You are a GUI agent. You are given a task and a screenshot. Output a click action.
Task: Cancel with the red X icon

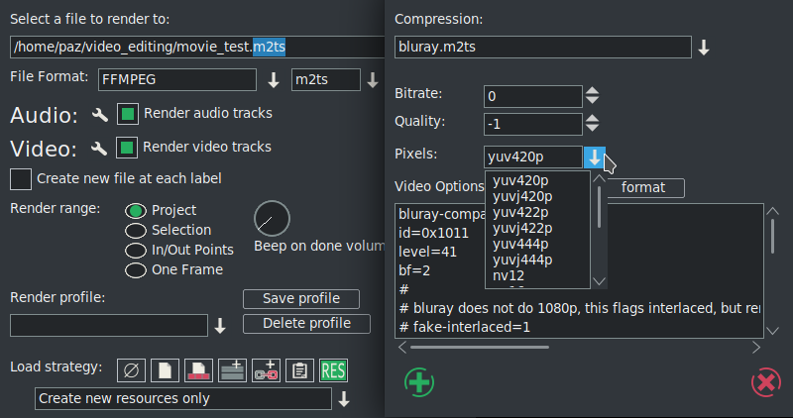pyautogui.click(x=764, y=382)
